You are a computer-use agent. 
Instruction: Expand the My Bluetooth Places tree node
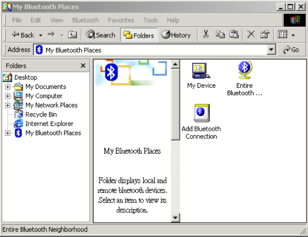click(7, 133)
